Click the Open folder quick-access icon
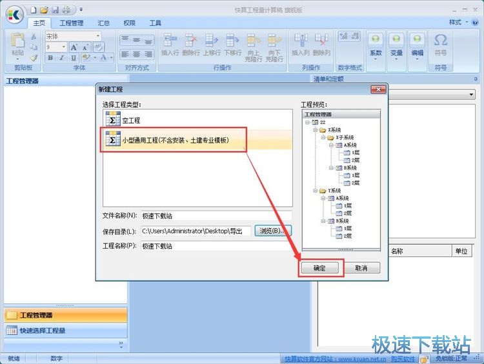484x364 pixels. (44, 10)
